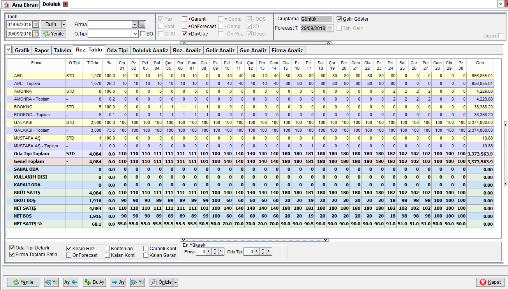Click the bottom Yenile refresh button
This screenshot has width=508, height=290.
pyautogui.click(x=23, y=282)
